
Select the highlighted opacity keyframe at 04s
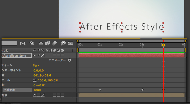tap(163, 90)
